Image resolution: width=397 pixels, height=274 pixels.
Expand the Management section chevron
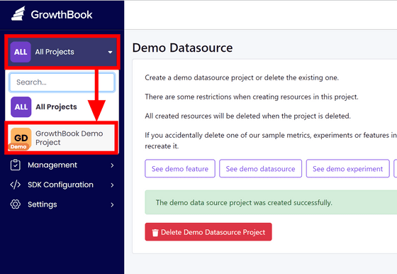click(x=112, y=165)
